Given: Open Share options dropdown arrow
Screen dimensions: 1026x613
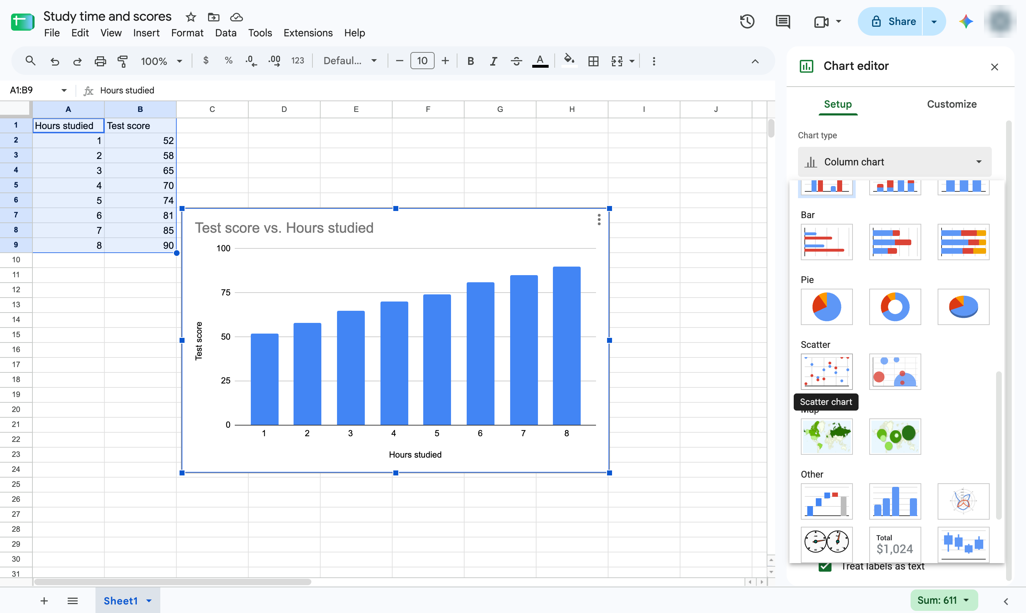Looking at the screenshot, I should 933,21.
